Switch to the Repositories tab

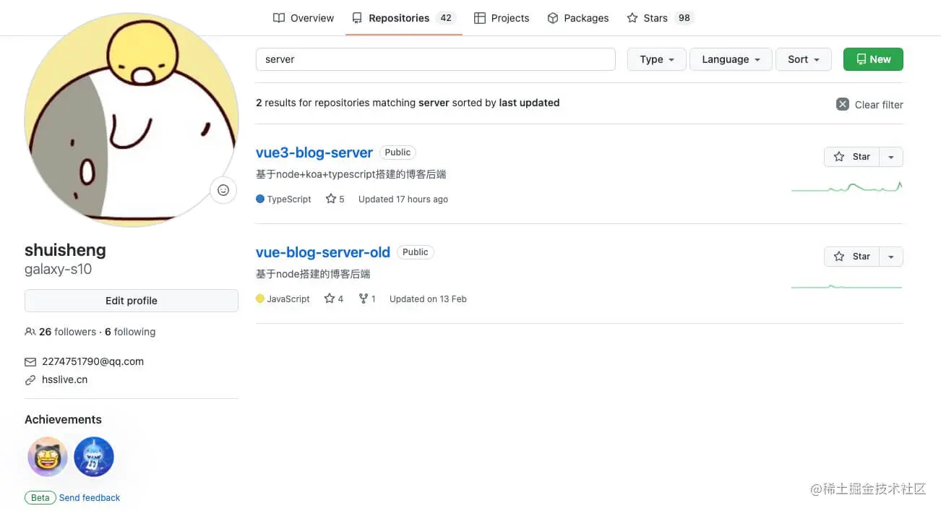tap(403, 18)
